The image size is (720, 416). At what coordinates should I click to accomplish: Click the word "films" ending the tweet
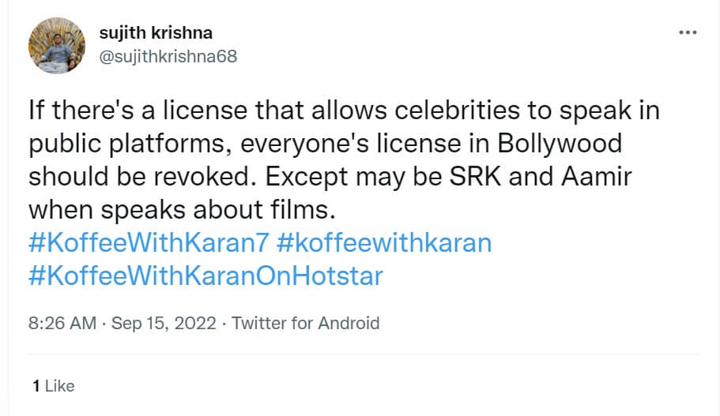[300, 211]
